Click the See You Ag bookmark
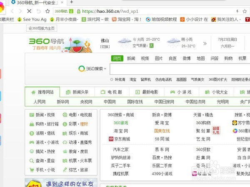The image size is (250, 187). point(32,20)
